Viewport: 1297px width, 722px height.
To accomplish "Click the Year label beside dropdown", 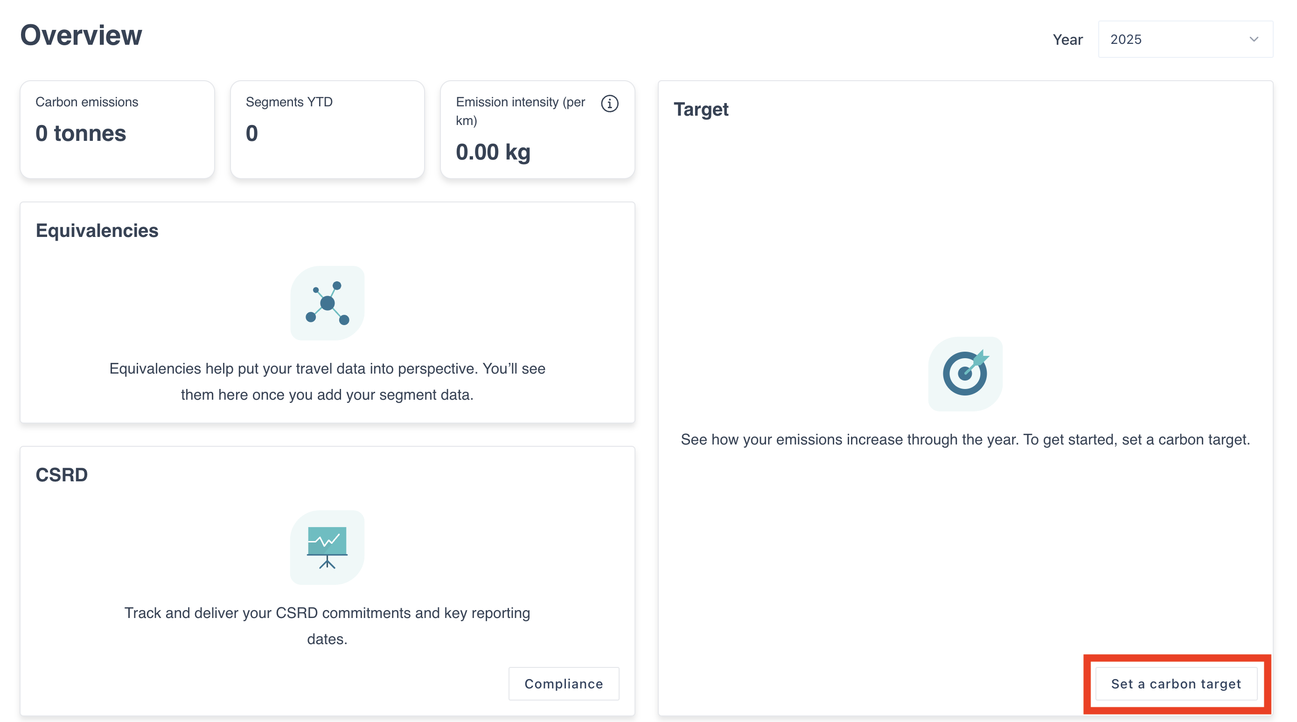I will (1067, 40).
